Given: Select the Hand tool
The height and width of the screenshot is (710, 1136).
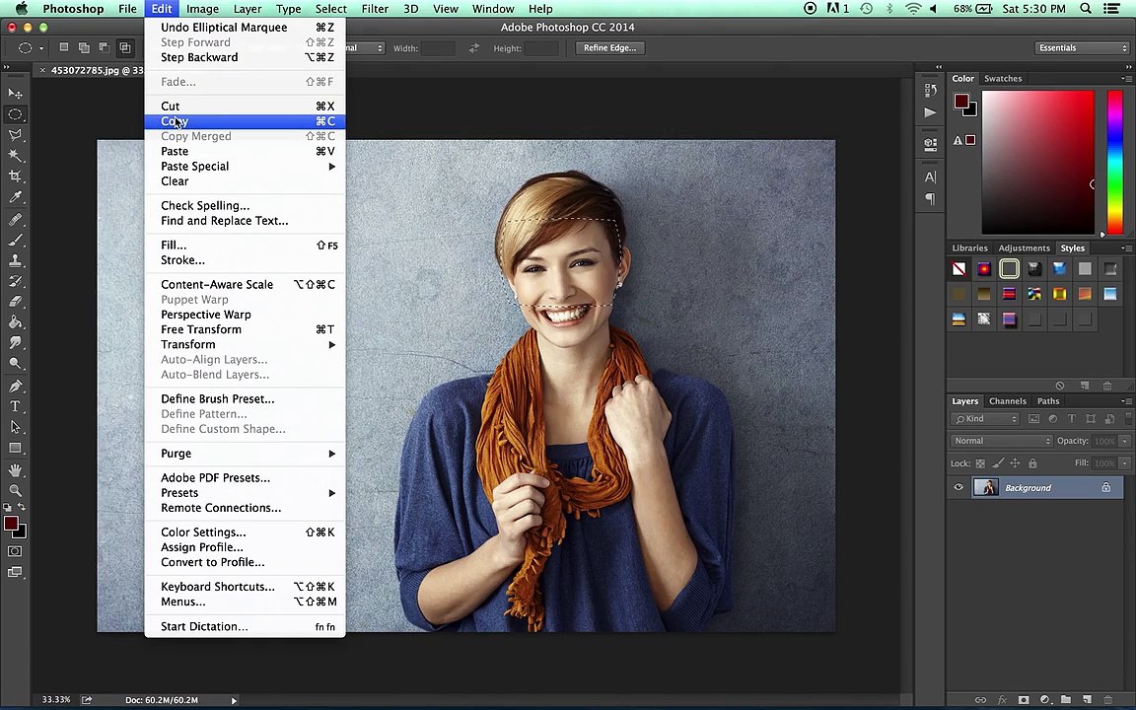Looking at the screenshot, I should (x=15, y=470).
